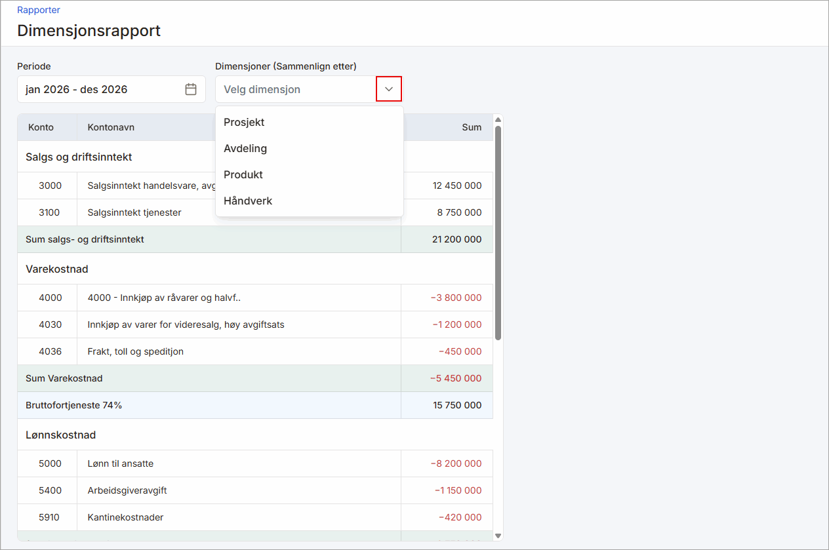Click the Bruttofortjeneste 74% row label
Viewport: 829px width, 550px height.
[x=74, y=405]
